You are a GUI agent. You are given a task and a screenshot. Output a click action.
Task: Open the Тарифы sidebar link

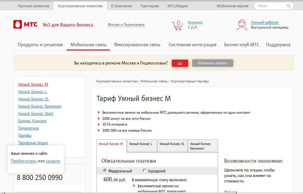tap(25, 136)
